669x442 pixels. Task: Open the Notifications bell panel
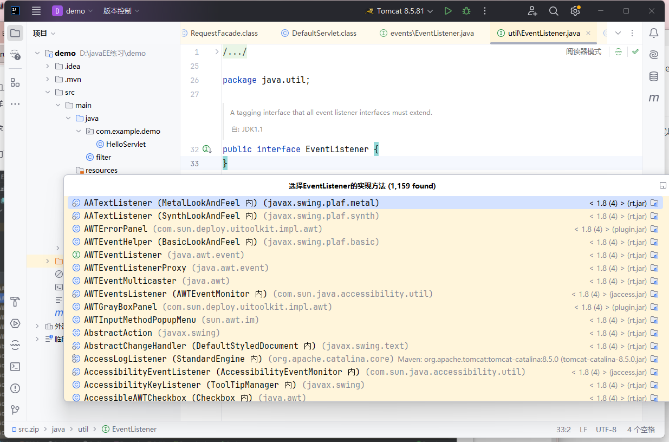tap(654, 33)
